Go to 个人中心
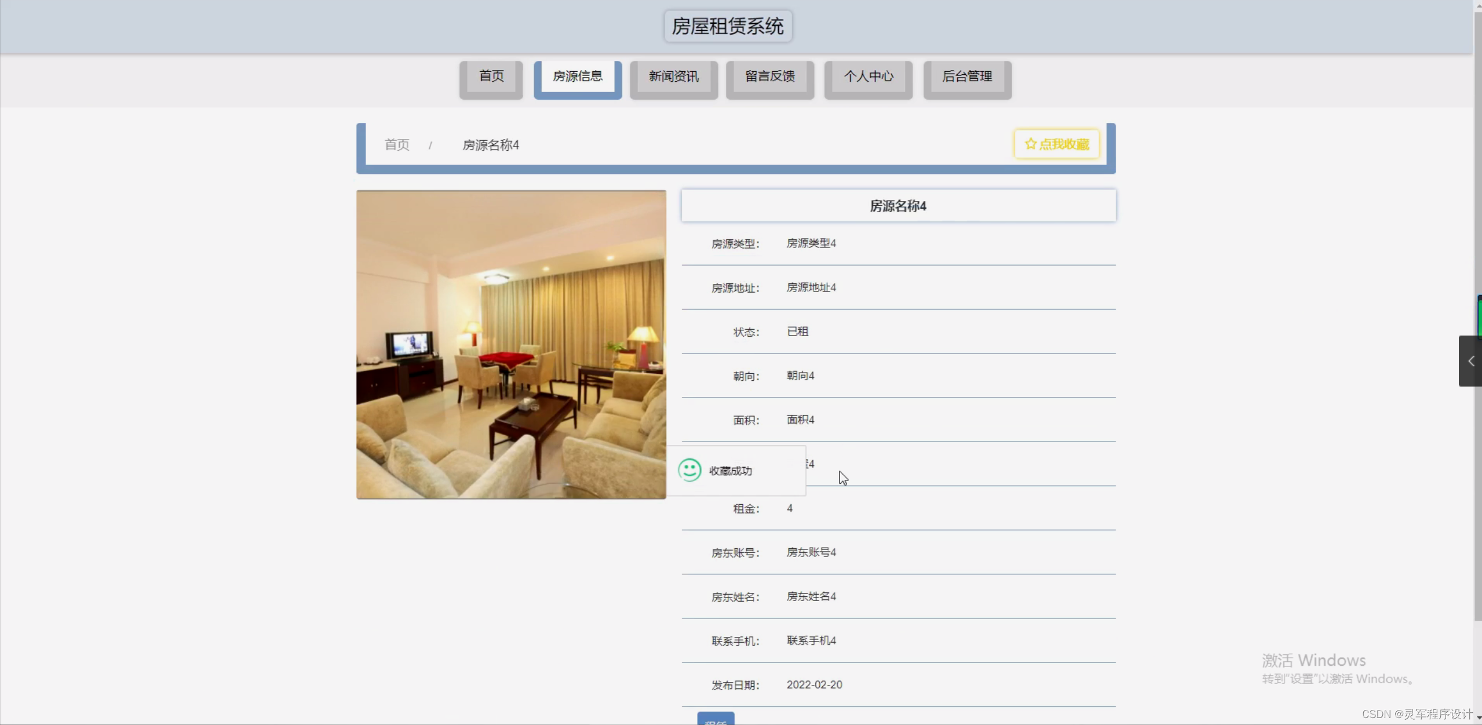 pos(868,76)
